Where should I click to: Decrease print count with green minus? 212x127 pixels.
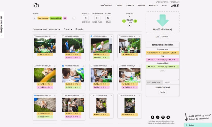124,21
